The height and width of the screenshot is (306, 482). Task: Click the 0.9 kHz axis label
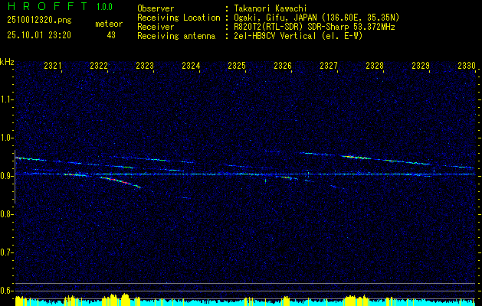6,176
